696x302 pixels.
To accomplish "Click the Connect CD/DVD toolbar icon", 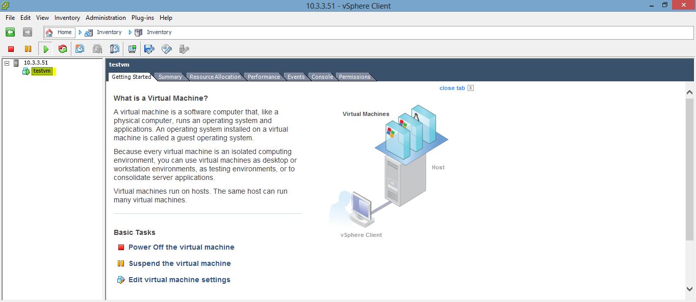I will pos(166,49).
